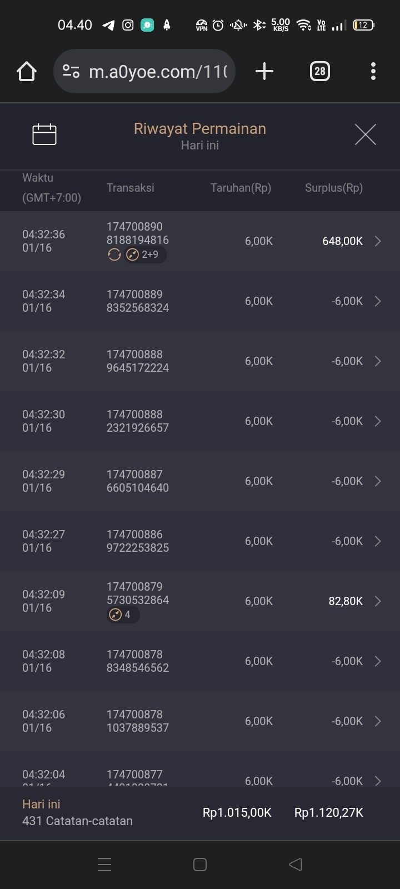
Task: Open the tab switcher showing 28 tabs
Action: point(319,71)
